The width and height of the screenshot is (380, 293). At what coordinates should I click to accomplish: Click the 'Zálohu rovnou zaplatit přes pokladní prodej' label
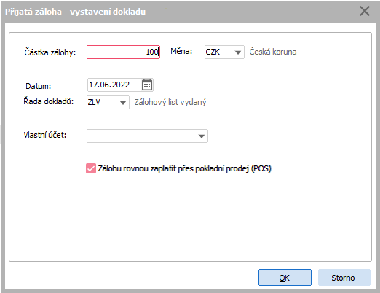click(184, 168)
